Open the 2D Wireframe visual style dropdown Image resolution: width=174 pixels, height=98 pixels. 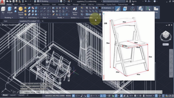(106, 8)
